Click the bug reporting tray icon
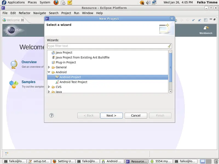Screen dimensions: 219x164 (142, 2)
